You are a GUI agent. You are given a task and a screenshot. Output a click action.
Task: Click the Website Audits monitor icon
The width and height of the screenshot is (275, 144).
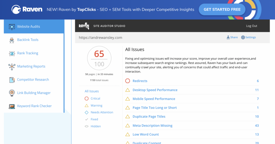[x=12, y=27]
